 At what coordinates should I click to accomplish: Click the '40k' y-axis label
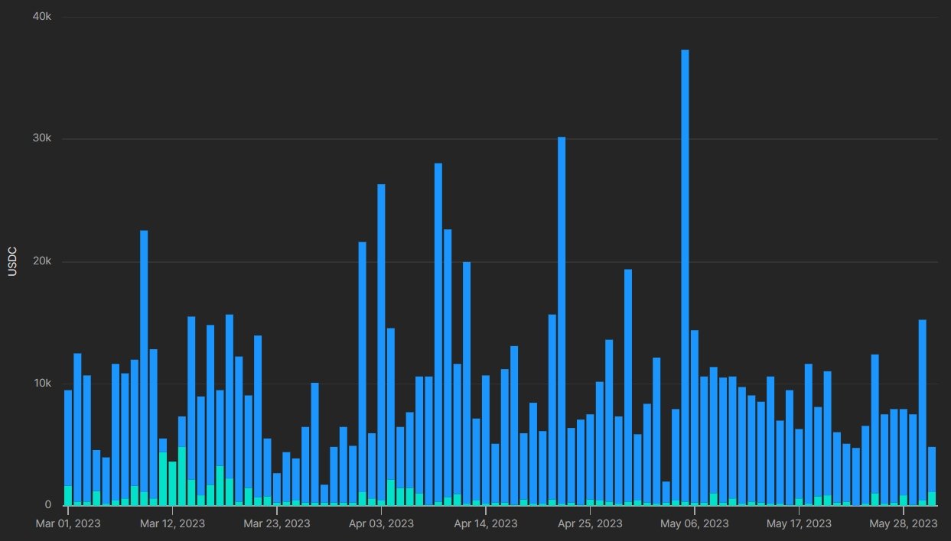pyautogui.click(x=42, y=17)
